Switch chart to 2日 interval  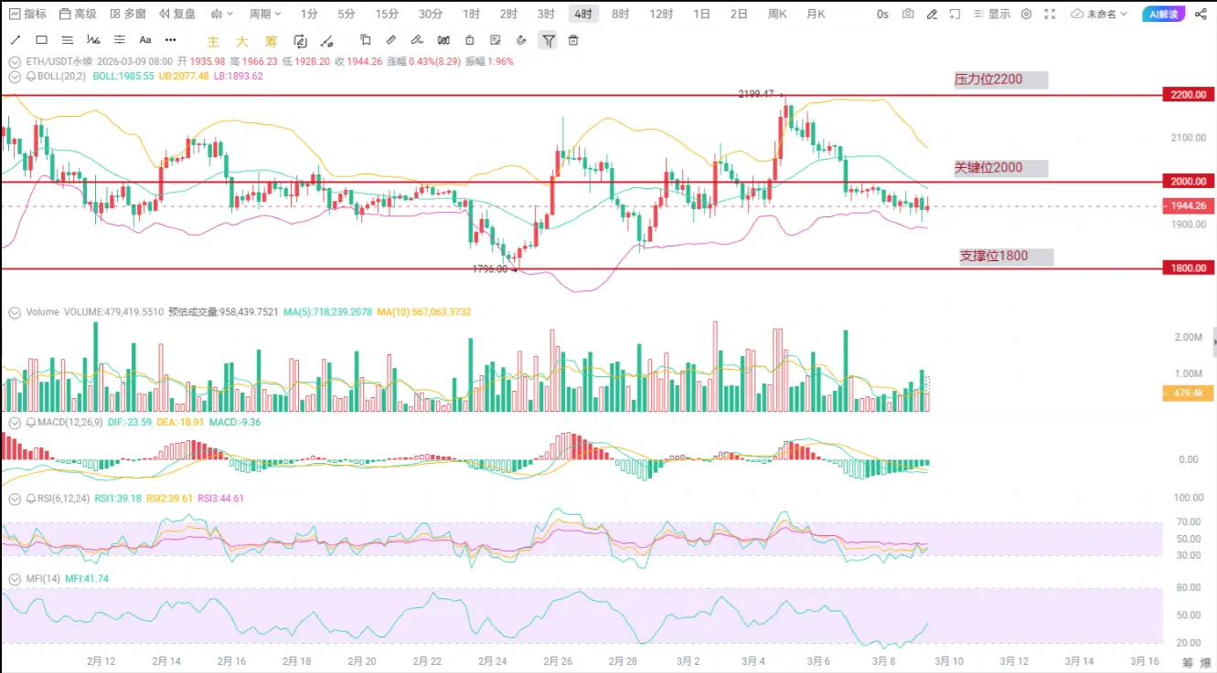point(739,14)
